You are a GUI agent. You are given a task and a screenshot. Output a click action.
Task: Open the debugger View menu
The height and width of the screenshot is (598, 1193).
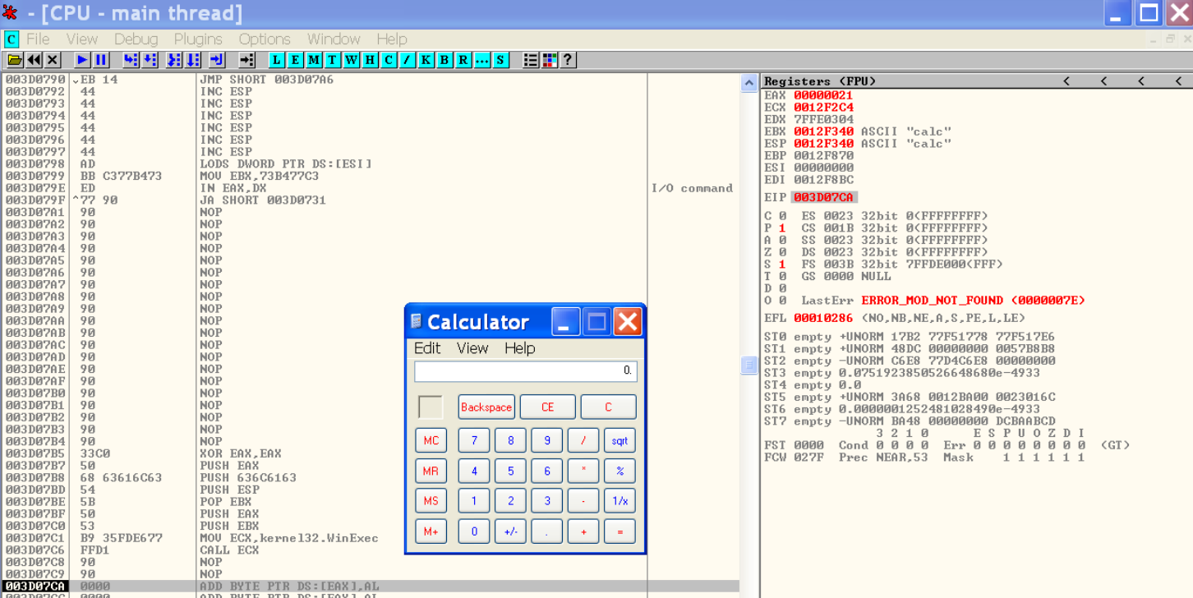pyautogui.click(x=82, y=39)
